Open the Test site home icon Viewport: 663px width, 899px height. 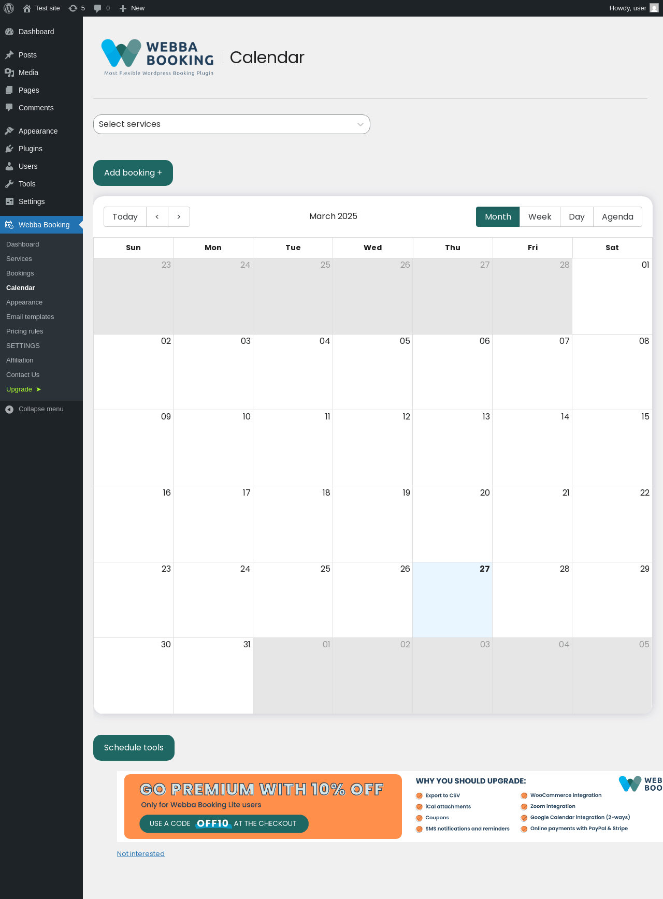27,8
